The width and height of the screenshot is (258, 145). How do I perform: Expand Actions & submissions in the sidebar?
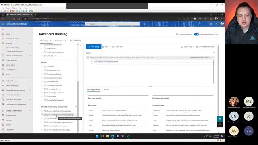30,56
